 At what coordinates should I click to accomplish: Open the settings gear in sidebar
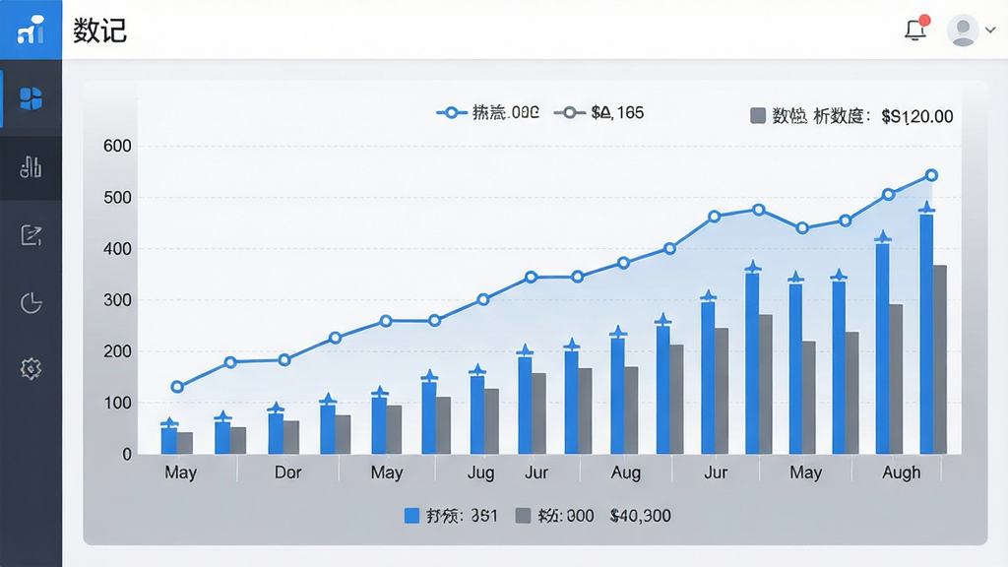[x=31, y=369]
